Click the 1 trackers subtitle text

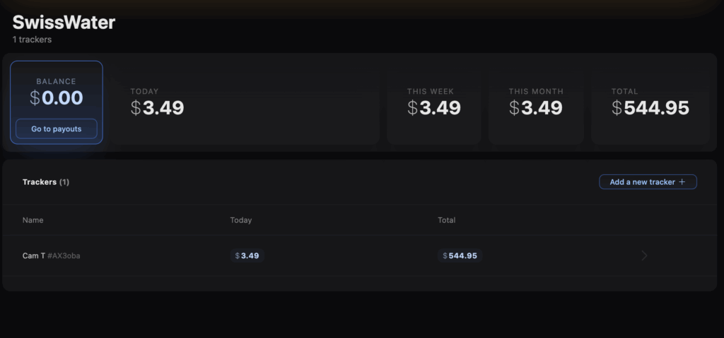(32, 40)
